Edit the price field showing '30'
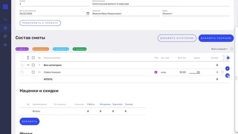Screen dimensions: 238x134 pyautogui.click(x=194, y=72)
